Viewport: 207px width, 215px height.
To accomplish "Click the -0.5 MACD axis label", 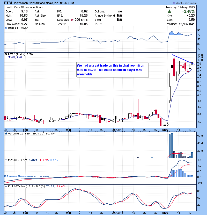I will (200, 183).
